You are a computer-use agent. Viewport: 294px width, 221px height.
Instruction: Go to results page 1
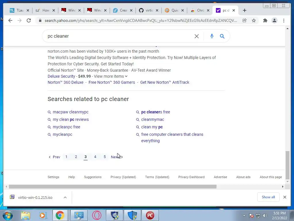[x=66, y=157]
